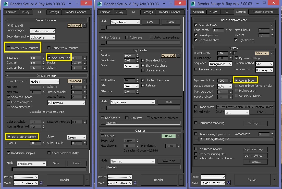Collapse the Global illumination rollout minus icon
Screen dimensions: 282x189
(x=7, y=20)
